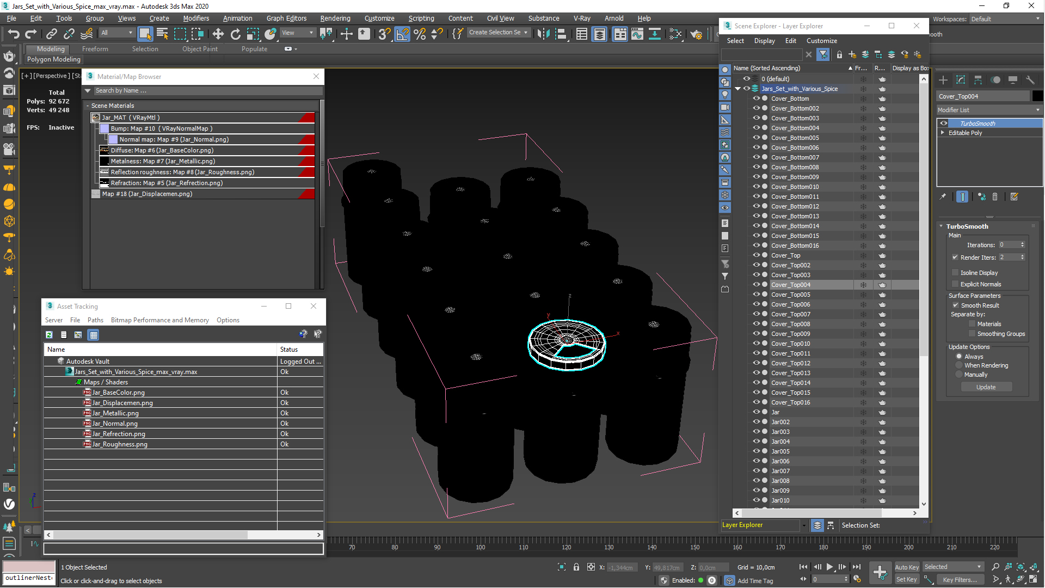1045x588 pixels.
Task: Click Go to Start playback icon
Action: [803, 567]
